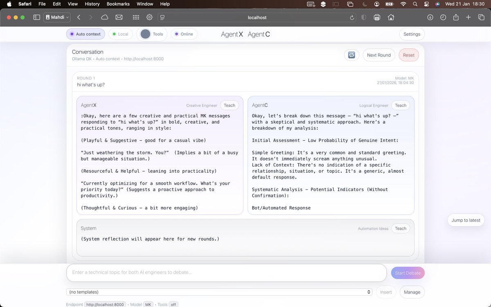Screen dimensions: 491x307
Task: Click the Model MK chip in footer
Action: (x=148, y=305)
